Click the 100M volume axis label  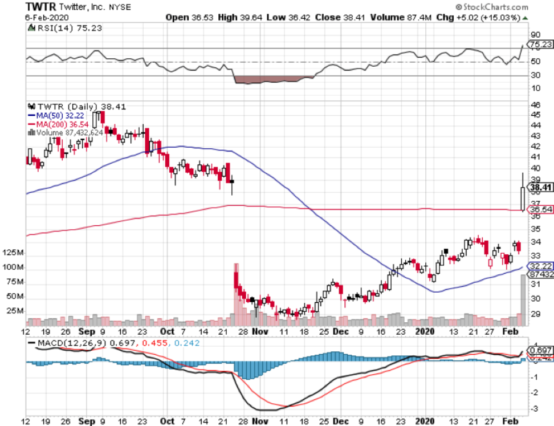point(14,267)
